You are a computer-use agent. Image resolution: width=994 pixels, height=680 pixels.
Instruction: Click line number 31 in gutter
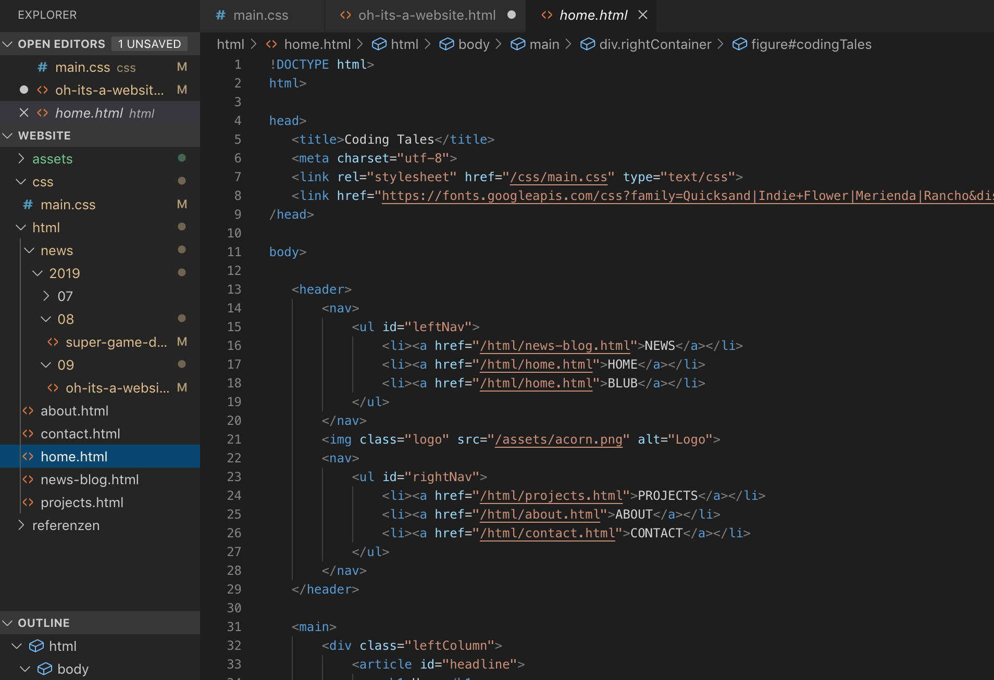coord(234,627)
